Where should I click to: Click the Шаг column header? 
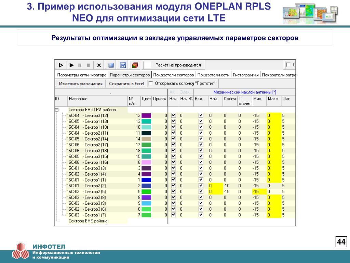tap(288, 101)
